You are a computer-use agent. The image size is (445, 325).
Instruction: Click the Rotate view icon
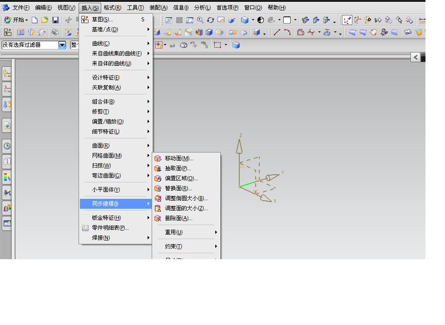[211, 20]
